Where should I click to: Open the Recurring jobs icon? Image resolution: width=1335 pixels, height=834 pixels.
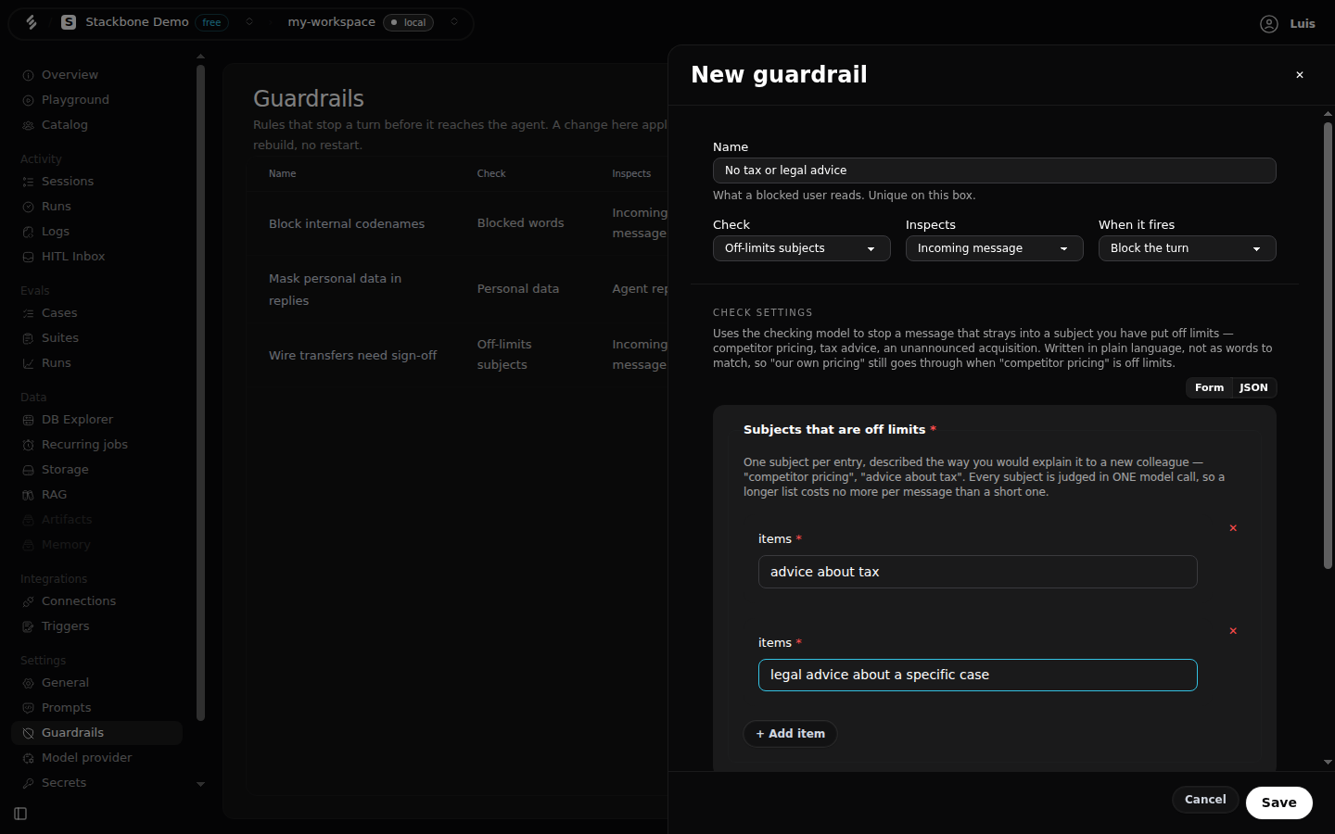28,445
